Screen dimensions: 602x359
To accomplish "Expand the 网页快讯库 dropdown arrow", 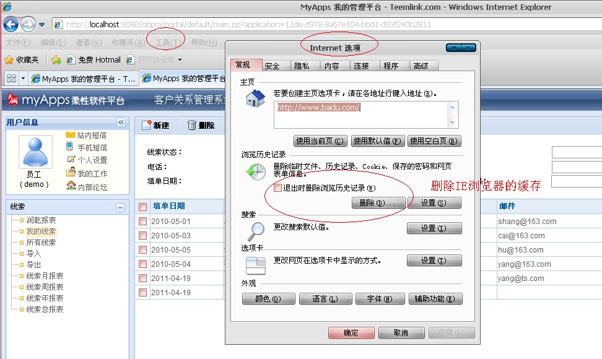I will (180, 60).
